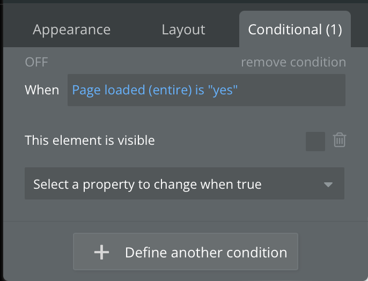Screen dimensions: 368x281
Task: Click the word 'OFF' above When
Action: tap(36, 62)
